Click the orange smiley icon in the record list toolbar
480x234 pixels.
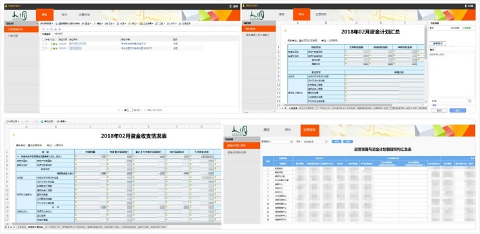(x=141, y=24)
